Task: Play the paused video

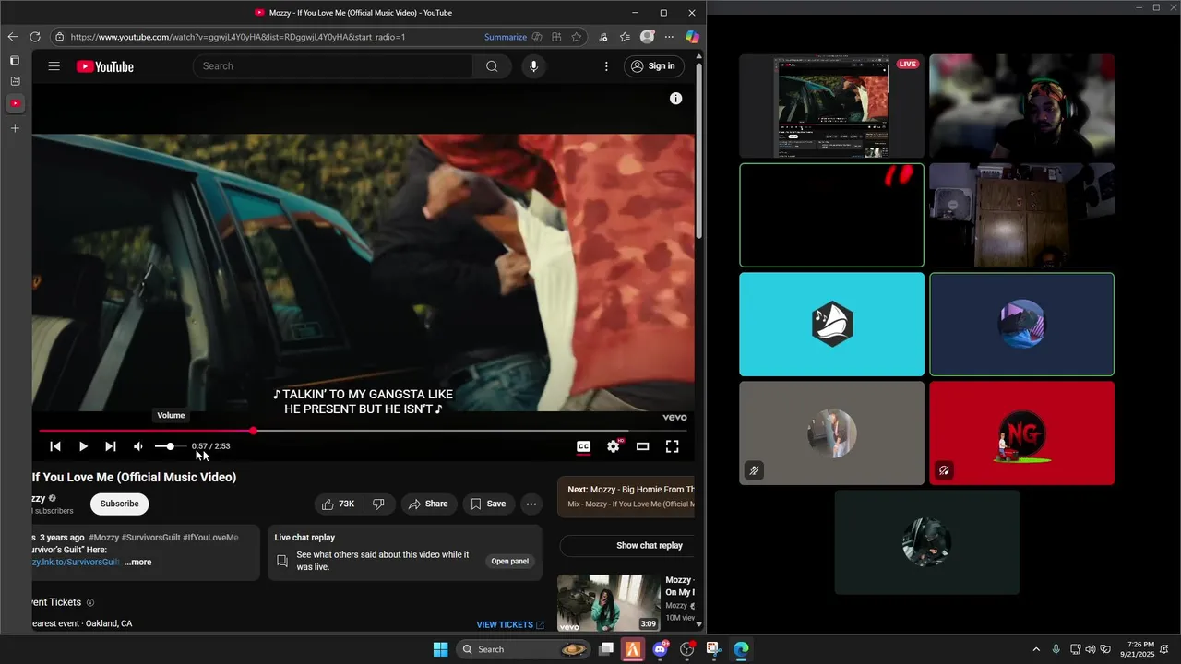Action: pyautogui.click(x=83, y=446)
